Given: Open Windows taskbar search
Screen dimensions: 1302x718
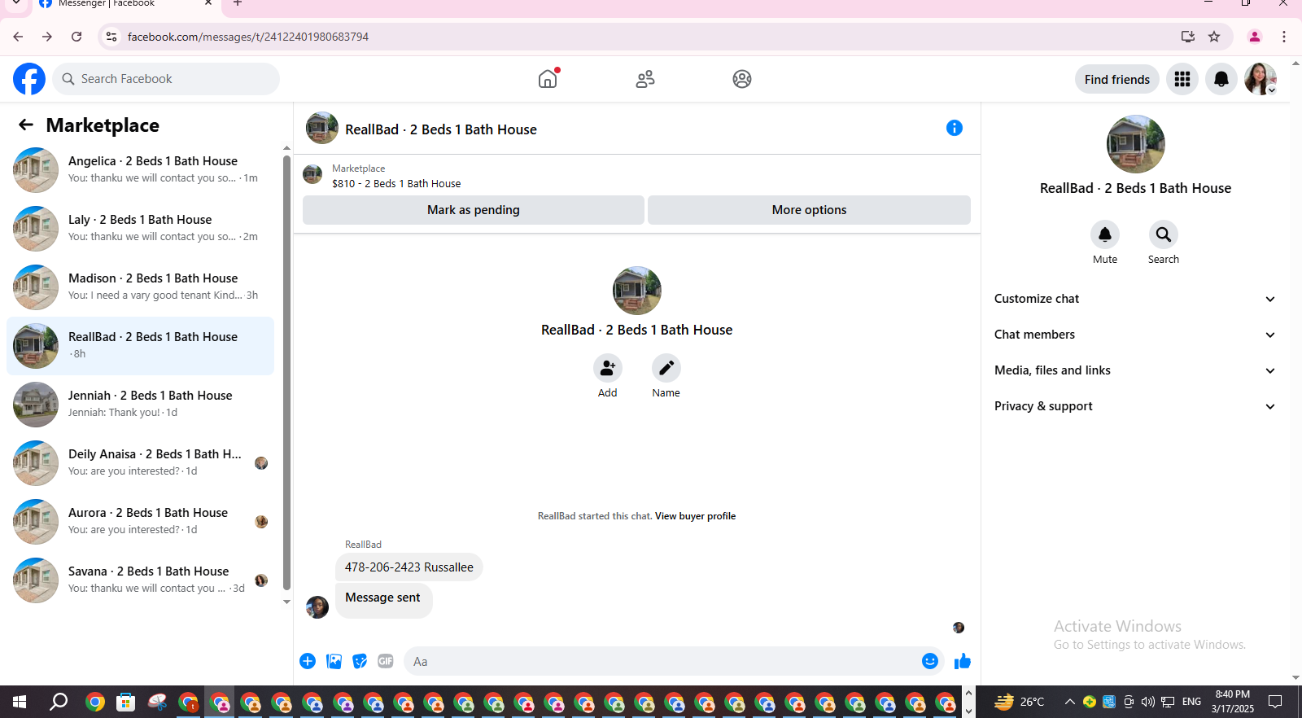Looking at the screenshot, I should (x=59, y=702).
